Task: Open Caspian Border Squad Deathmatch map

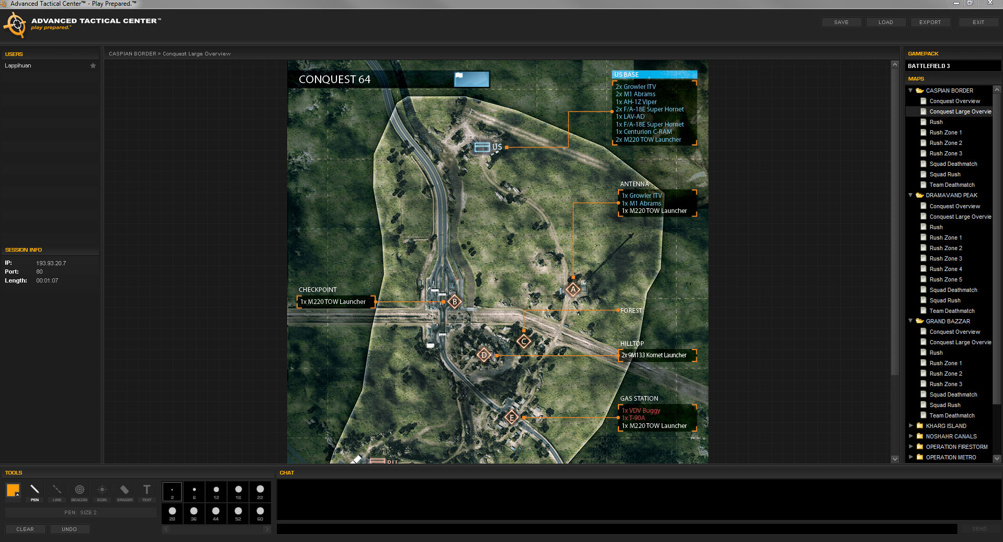Action: click(953, 164)
